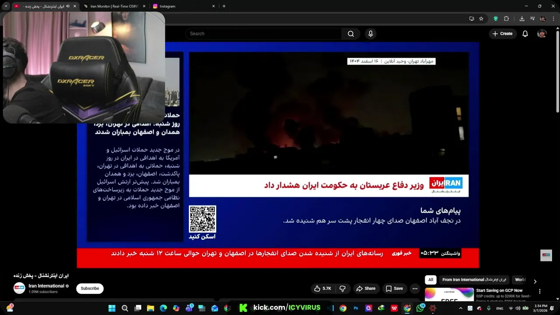Open WhatsApp from taskbar
This screenshot has height=315, width=560.
pyautogui.click(x=420, y=308)
